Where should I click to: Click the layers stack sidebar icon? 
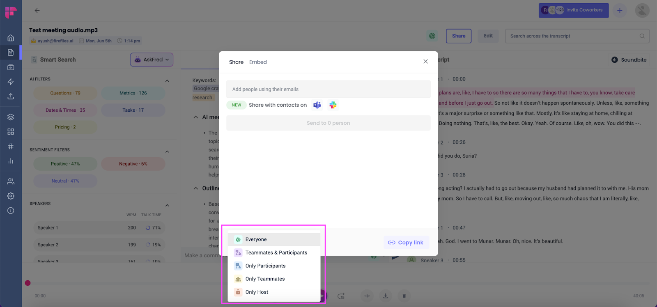(11, 117)
